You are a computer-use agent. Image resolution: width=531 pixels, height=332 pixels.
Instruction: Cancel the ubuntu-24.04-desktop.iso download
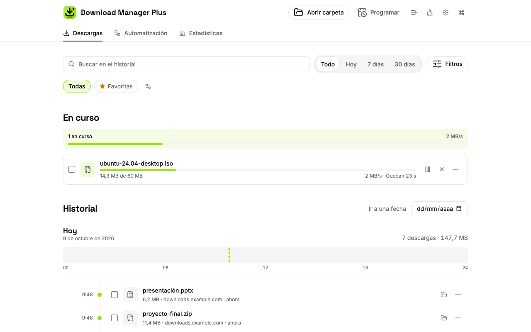pyautogui.click(x=442, y=169)
